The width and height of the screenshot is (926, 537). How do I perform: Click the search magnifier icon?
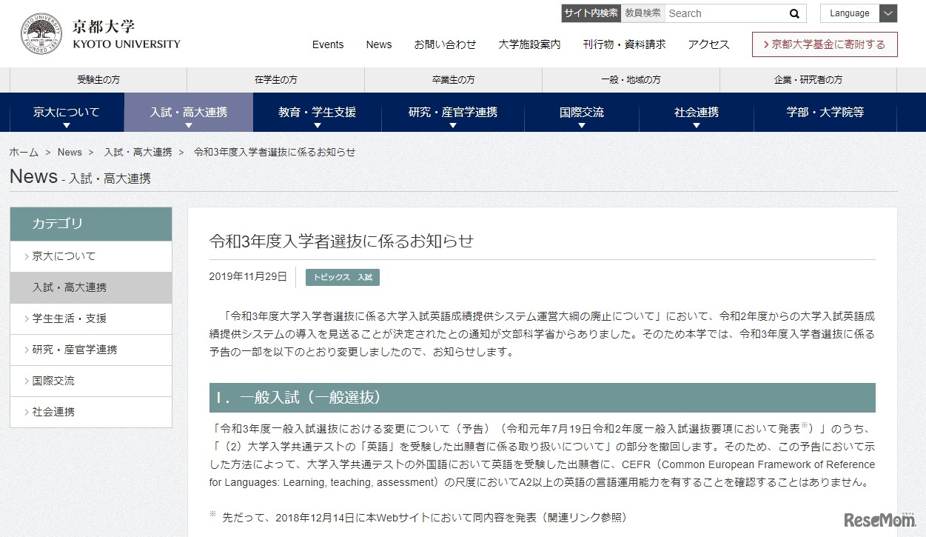(x=793, y=13)
